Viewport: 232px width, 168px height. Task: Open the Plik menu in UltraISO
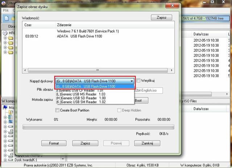pyautogui.click(x=6, y=10)
